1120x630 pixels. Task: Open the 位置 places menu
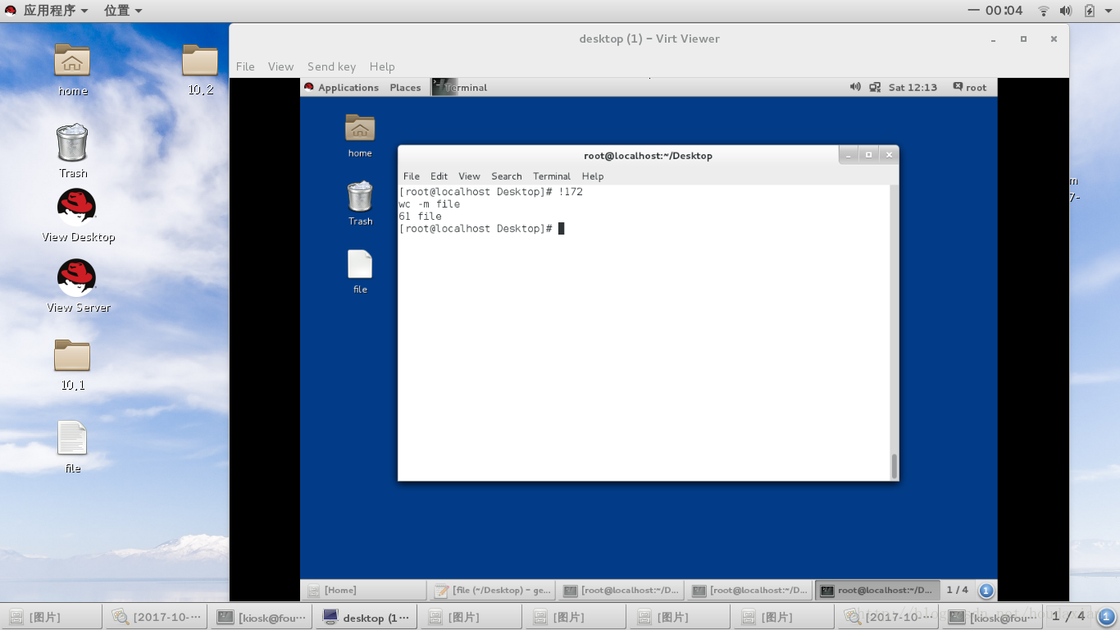coord(123,11)
